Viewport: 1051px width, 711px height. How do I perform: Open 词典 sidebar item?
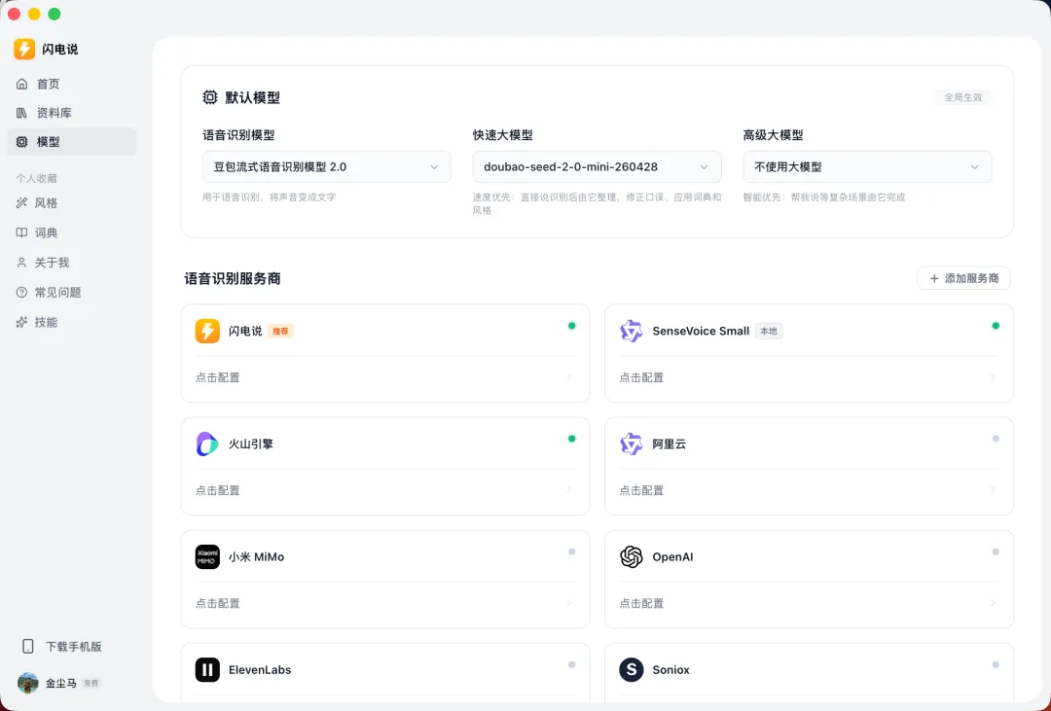[x=72, y=232]
